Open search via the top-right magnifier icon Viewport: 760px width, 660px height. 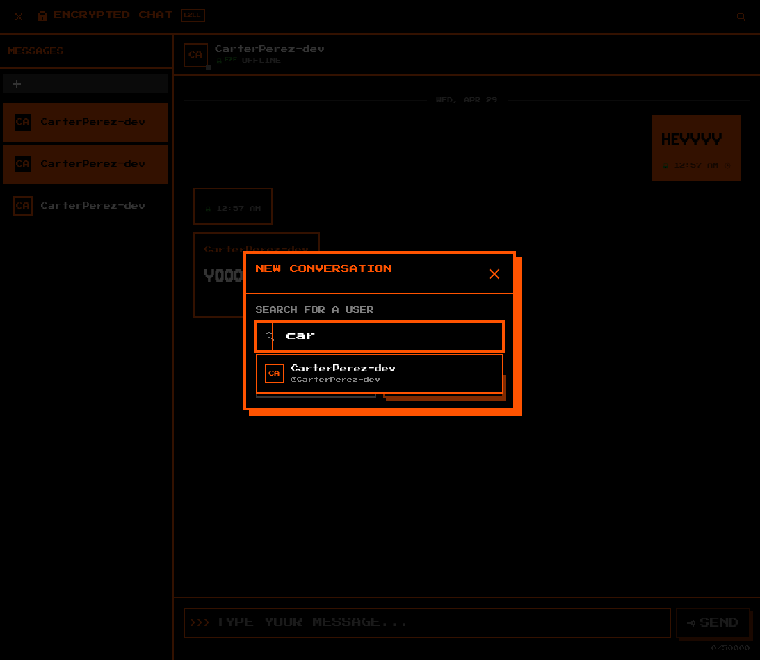741,17
